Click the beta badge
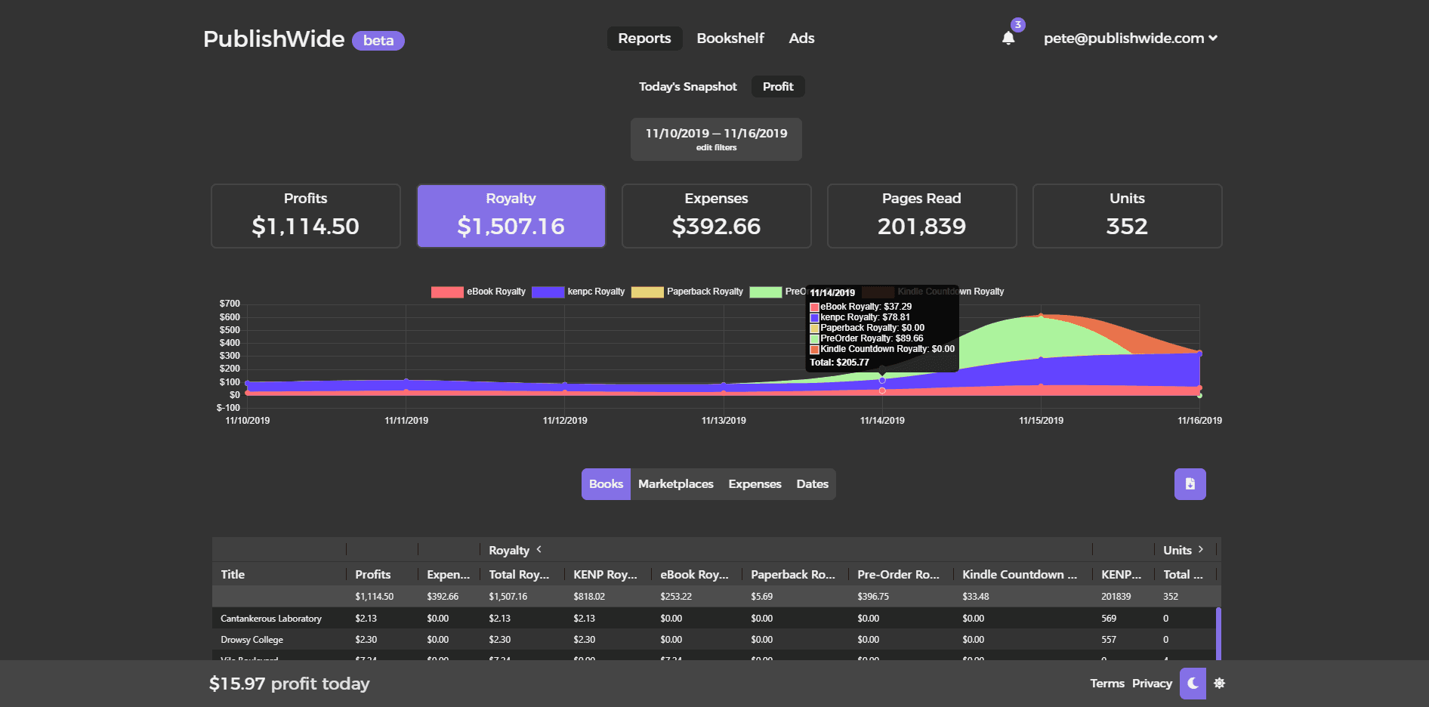 coord(378,41)
